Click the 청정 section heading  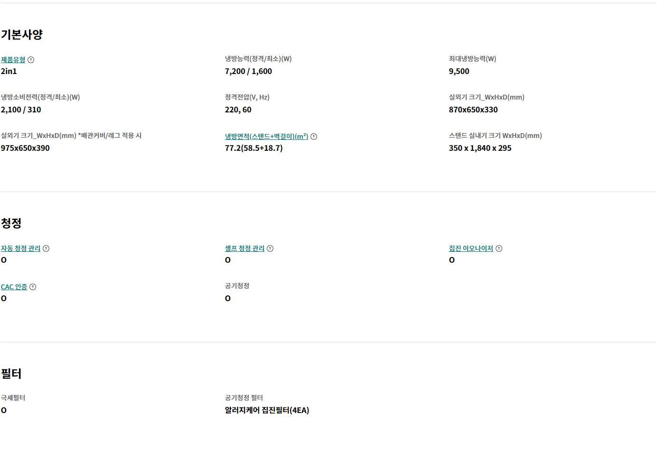coord(11,223)
